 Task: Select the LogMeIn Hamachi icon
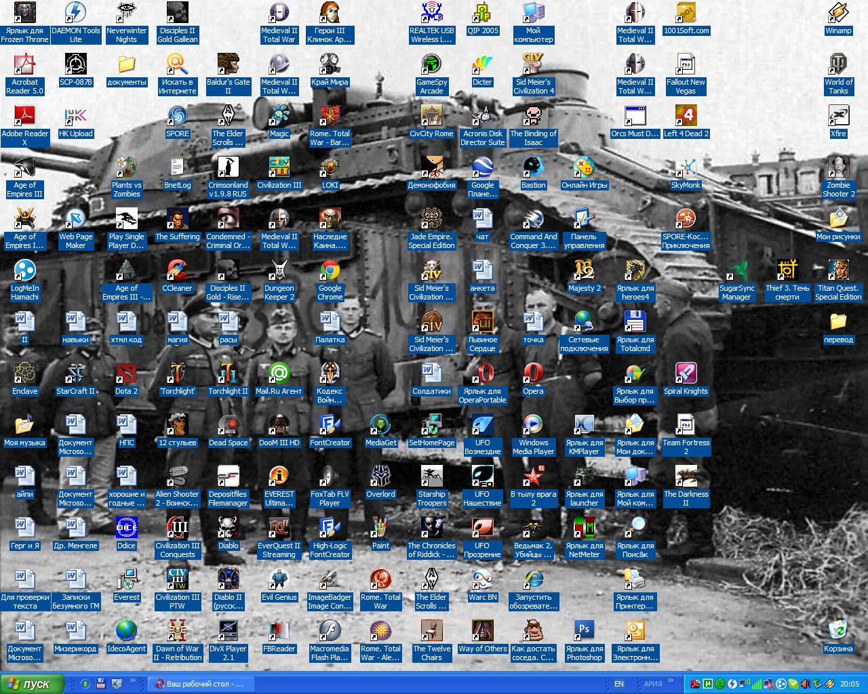(24, 280)
